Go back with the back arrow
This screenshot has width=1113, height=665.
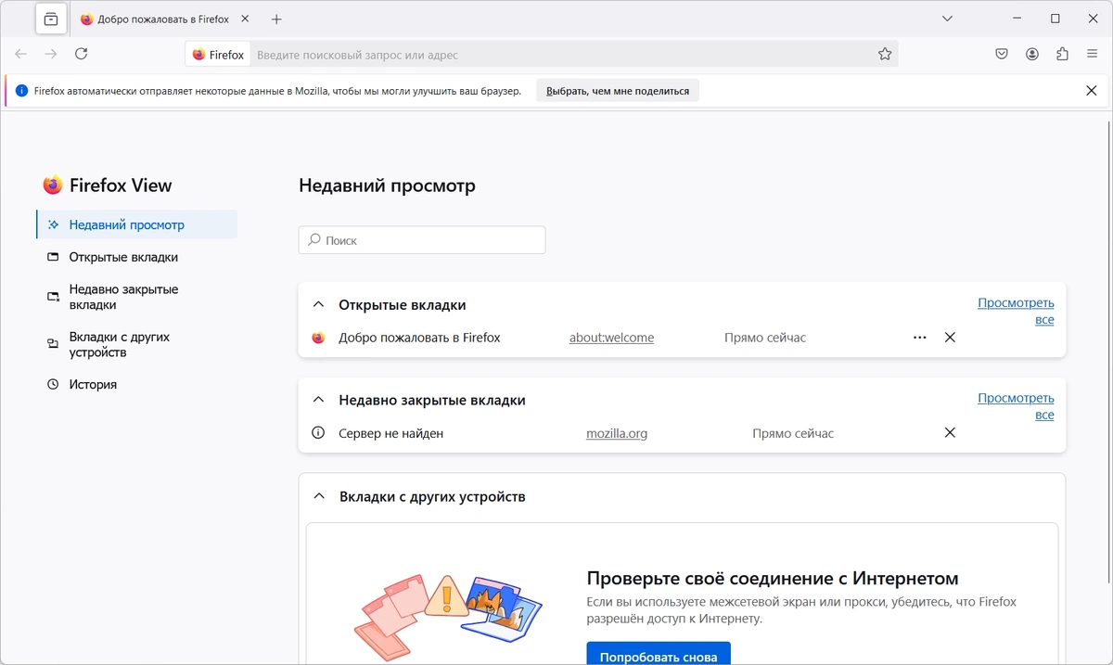click(20, 54)
